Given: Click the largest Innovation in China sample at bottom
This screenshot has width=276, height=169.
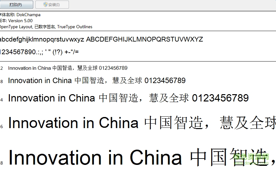Looking at the screenshot, I should (142, 157).
